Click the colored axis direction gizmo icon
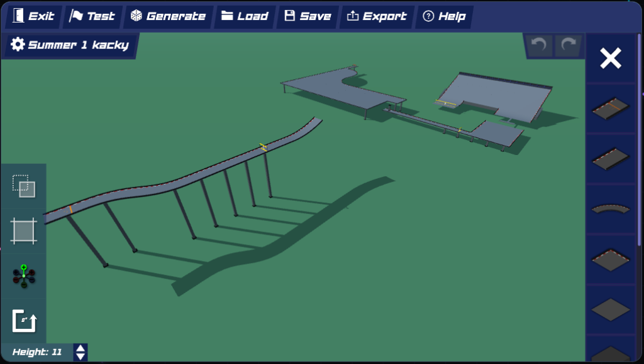 pyautogui.click(x=24, y=276)
